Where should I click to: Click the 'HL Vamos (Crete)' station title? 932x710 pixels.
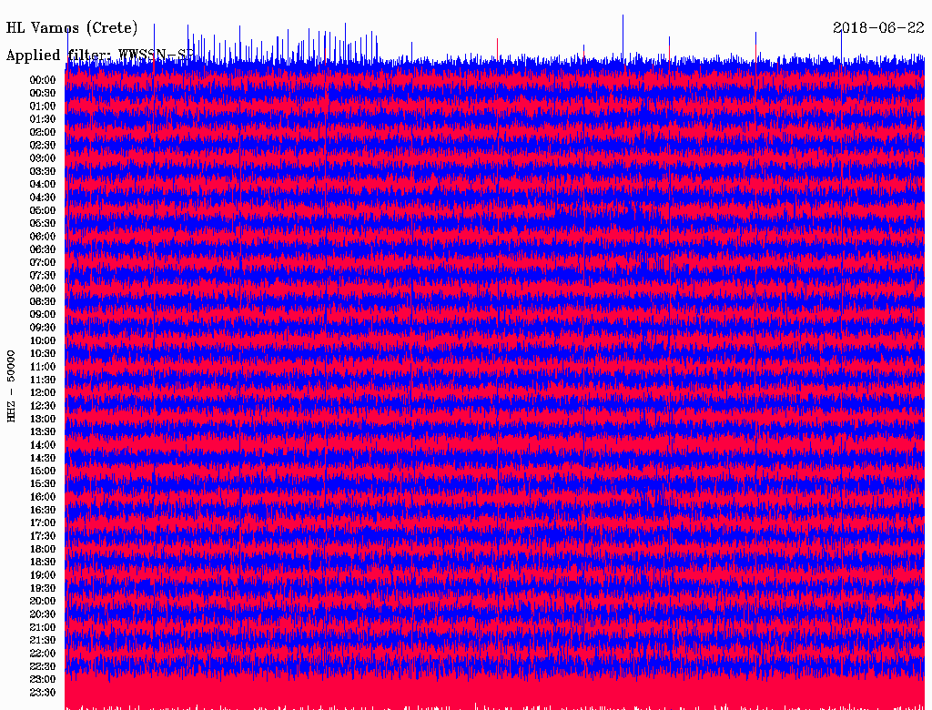point(72,27)
